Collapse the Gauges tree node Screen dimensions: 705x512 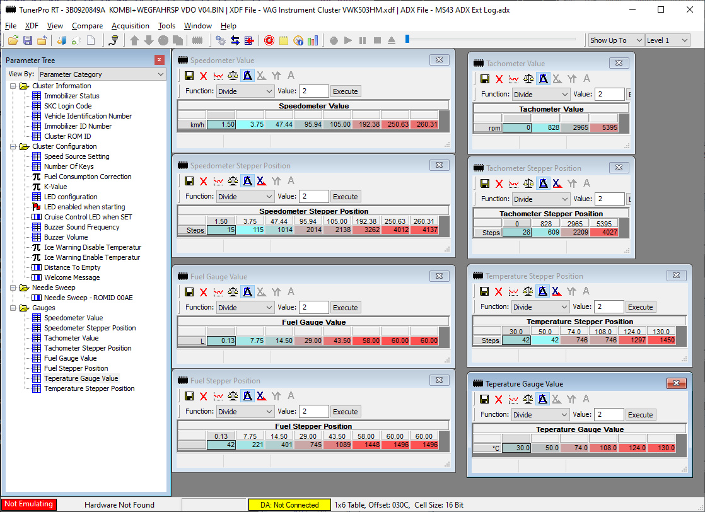[13, 308]
